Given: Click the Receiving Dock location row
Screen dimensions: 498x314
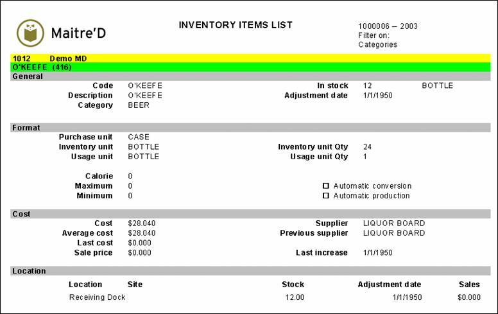Looking at the screenshot, I should click(97, 297).
